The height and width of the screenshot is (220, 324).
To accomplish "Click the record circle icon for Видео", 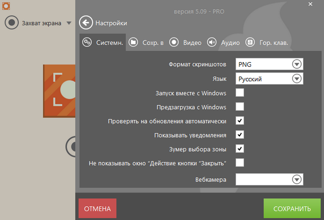I will pyautogui.click(x=174, y=42).
